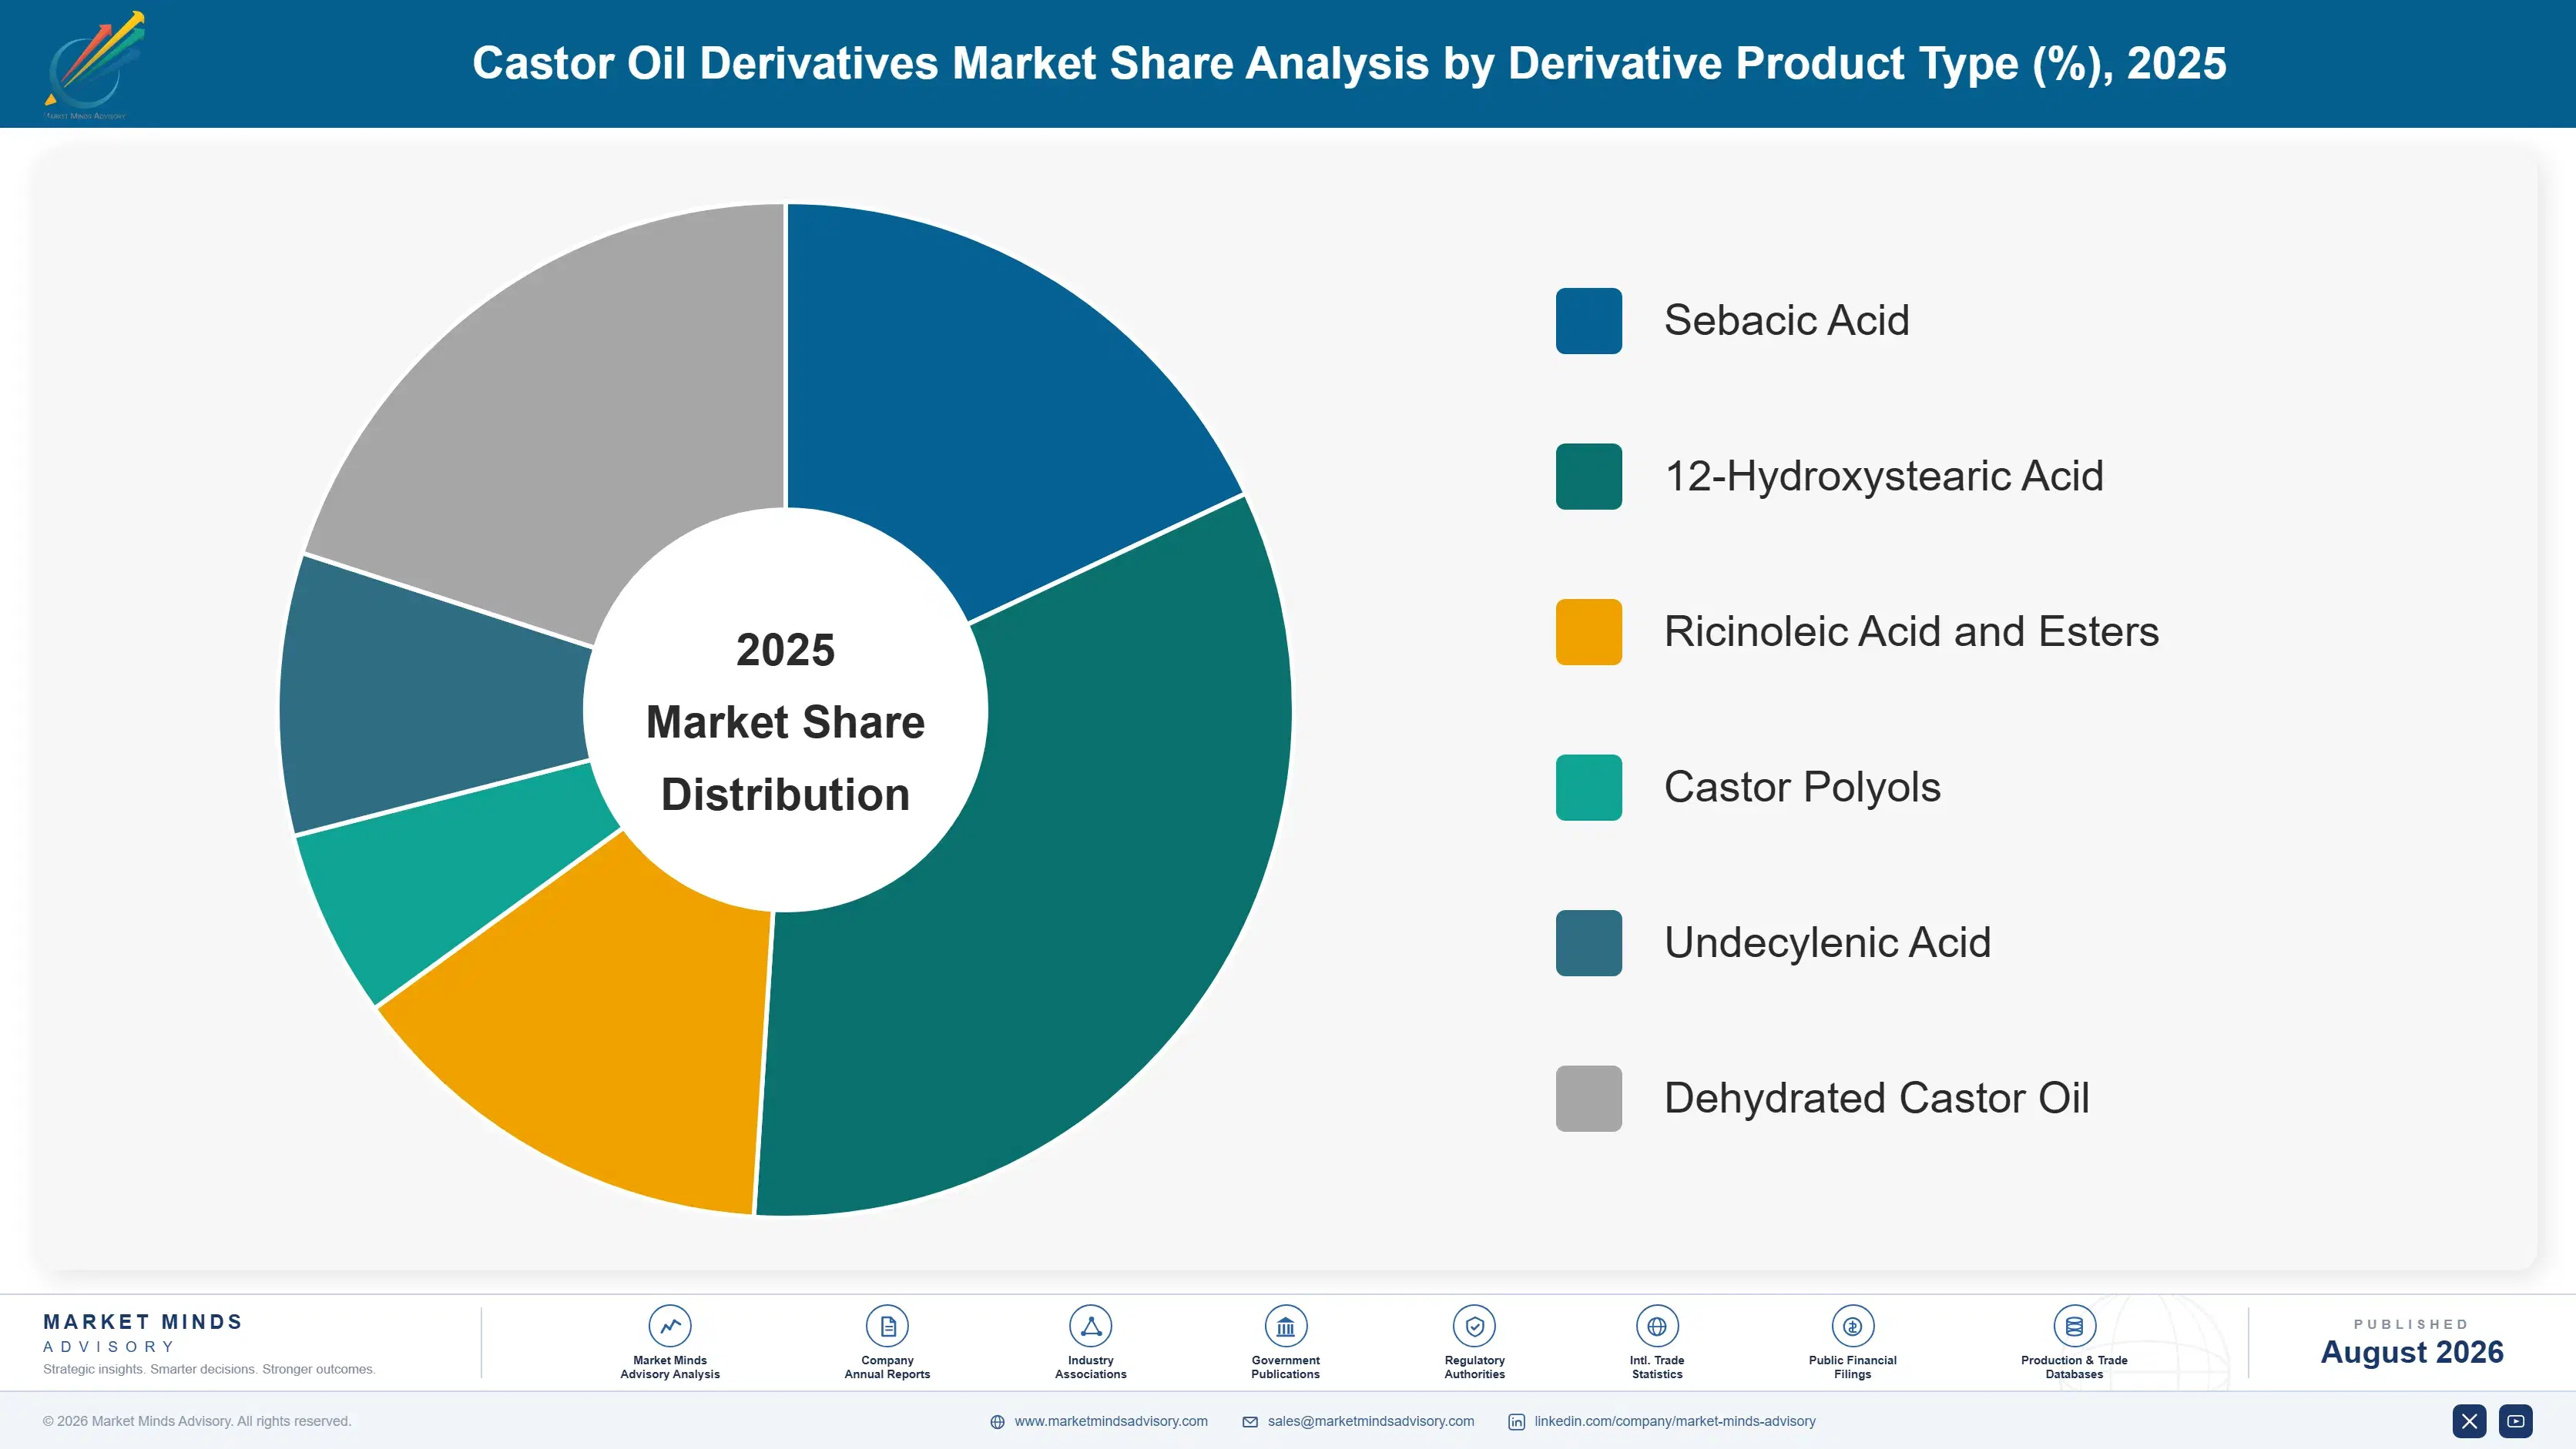Click the X social icon in footer
Screen dimensions: 2576x1449
click(2469, 1421)
